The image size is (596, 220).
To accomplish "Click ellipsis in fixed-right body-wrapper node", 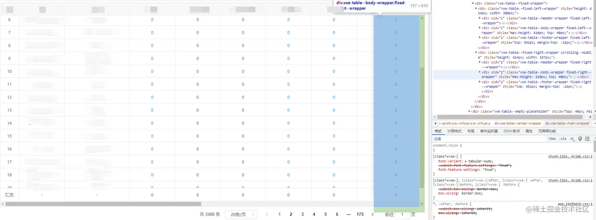I will [x=572, y=77].
